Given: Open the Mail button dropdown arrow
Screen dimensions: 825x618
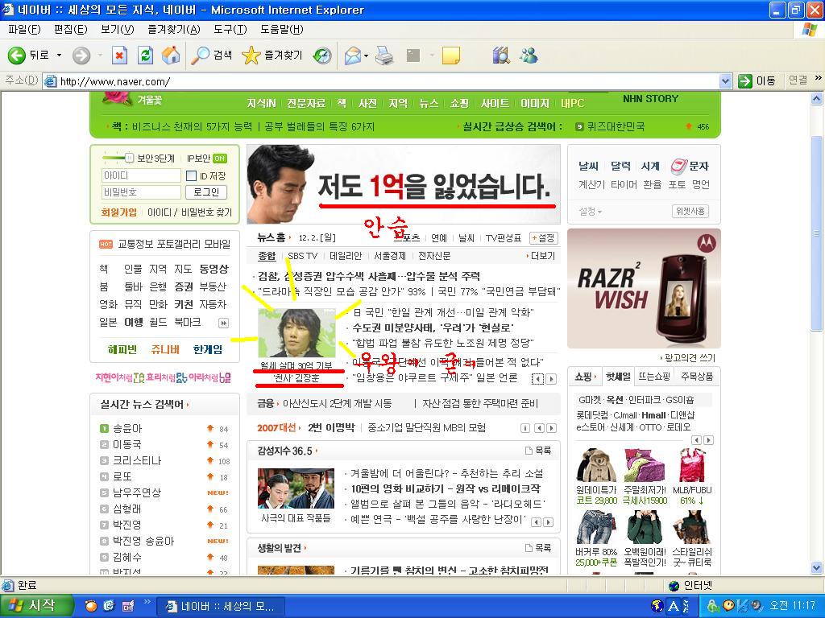Looking at the screenshot, I should point(367,56).
